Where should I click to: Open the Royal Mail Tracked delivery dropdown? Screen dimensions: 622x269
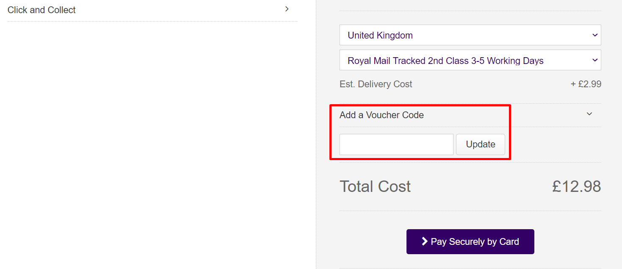470,60
